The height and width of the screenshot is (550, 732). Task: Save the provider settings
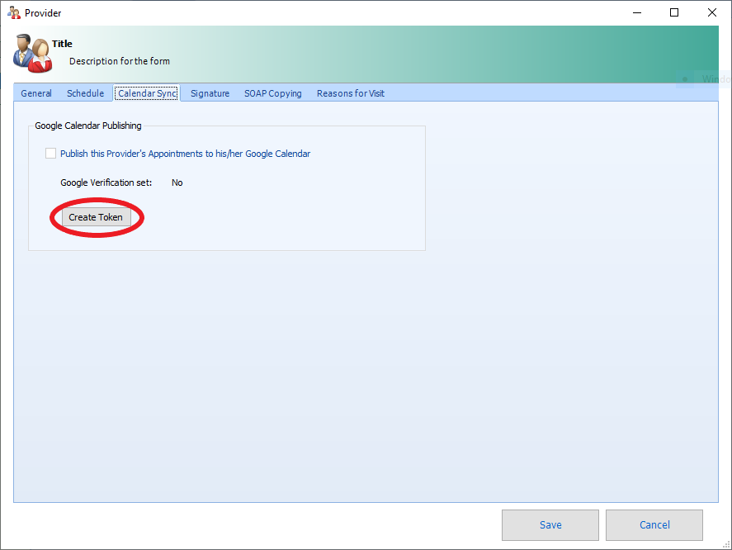click(x=550, y=524)
